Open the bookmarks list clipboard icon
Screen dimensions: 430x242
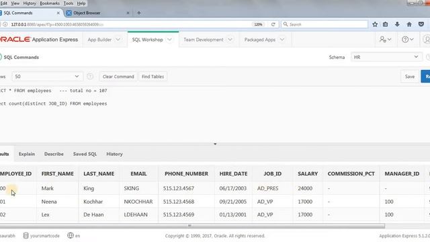[385, 24]
